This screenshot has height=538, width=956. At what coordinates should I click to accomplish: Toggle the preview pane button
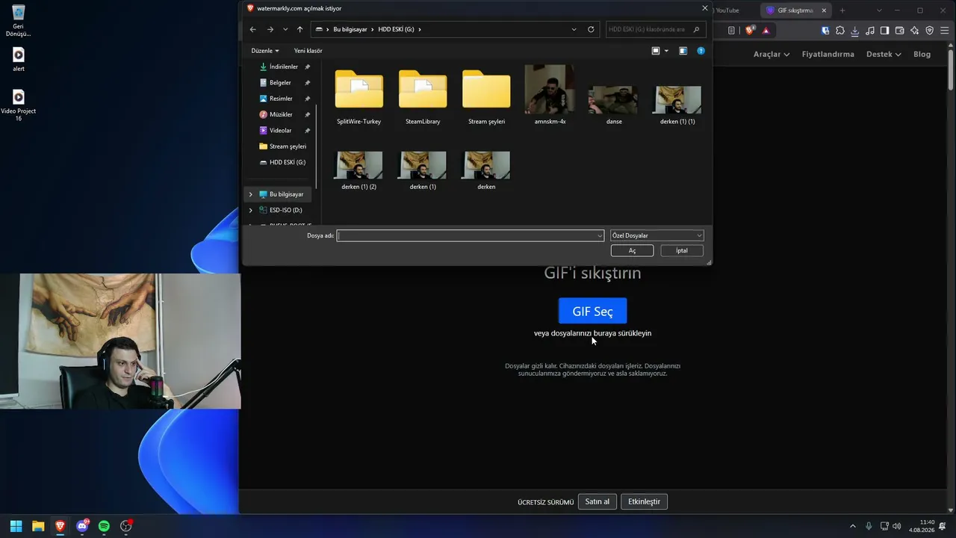pos(683,51)
